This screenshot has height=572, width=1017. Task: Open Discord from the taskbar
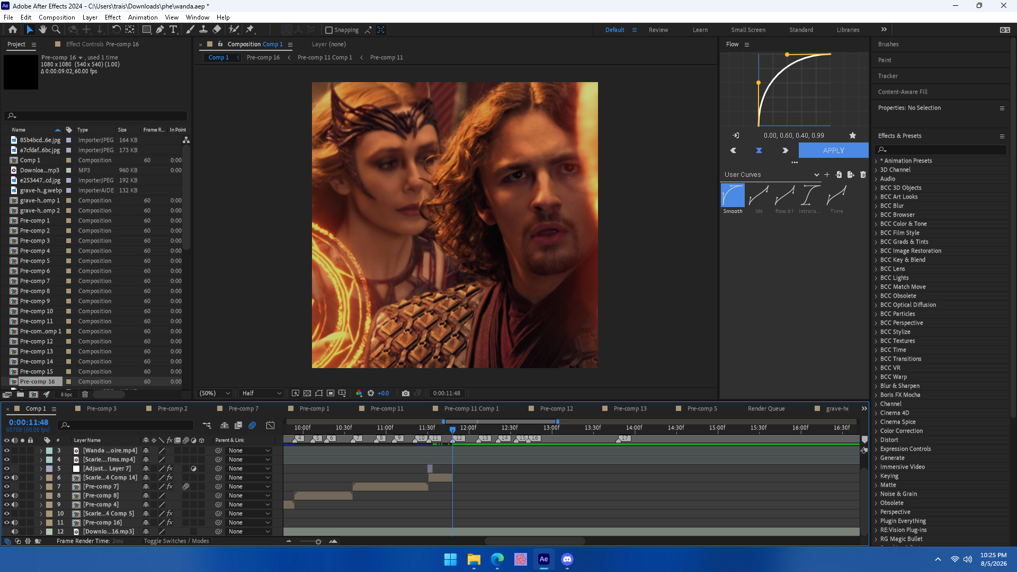pyautogui.click(x=567, y=559)
